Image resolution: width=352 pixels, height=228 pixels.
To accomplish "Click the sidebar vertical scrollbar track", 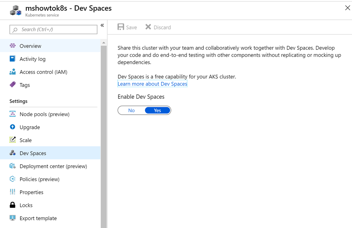I will (x=103, y=137).
